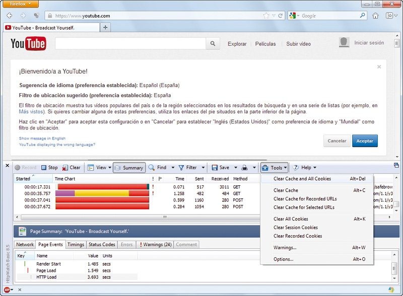Click the search magnifier in Google box
403x296 pixels.
pos(362,16)
